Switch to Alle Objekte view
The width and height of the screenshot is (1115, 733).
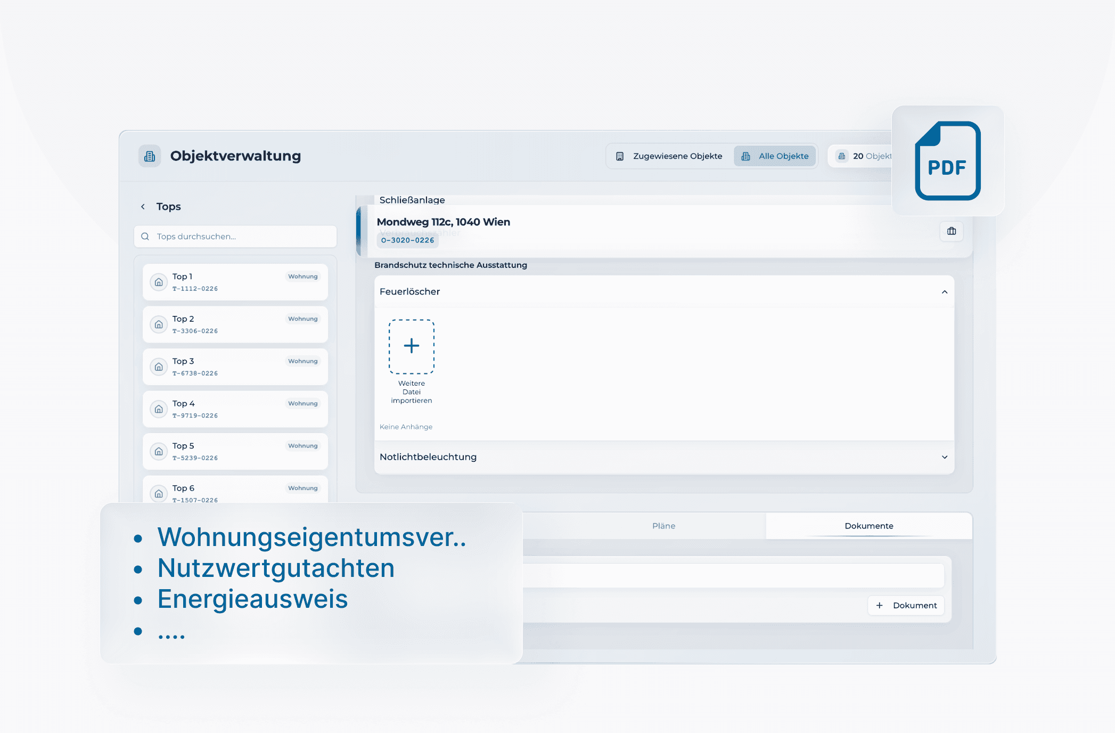pyautogui.click(x=775, y=156)
